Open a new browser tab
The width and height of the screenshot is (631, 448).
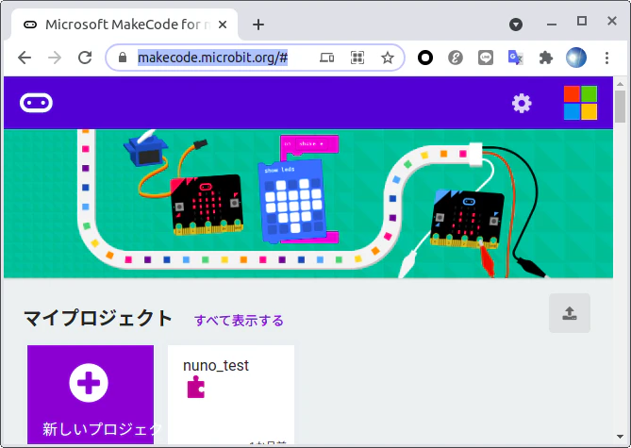tap(258, 25)
